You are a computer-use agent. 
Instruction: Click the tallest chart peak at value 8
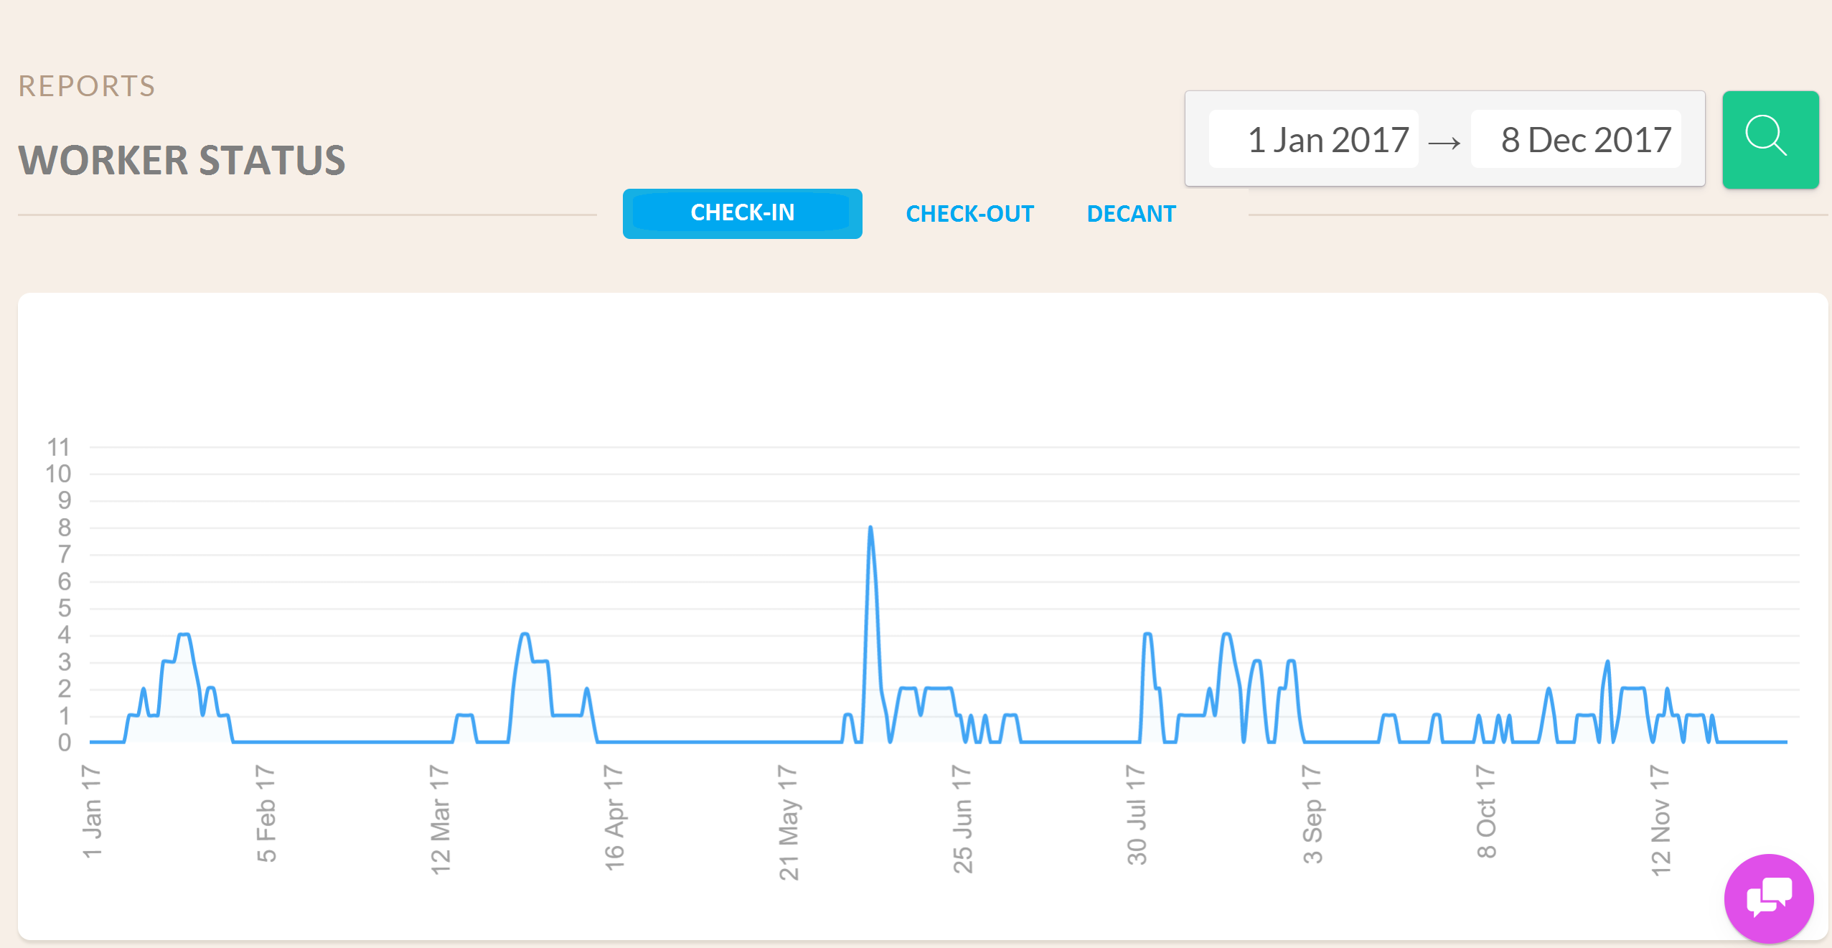coord(870,529)
